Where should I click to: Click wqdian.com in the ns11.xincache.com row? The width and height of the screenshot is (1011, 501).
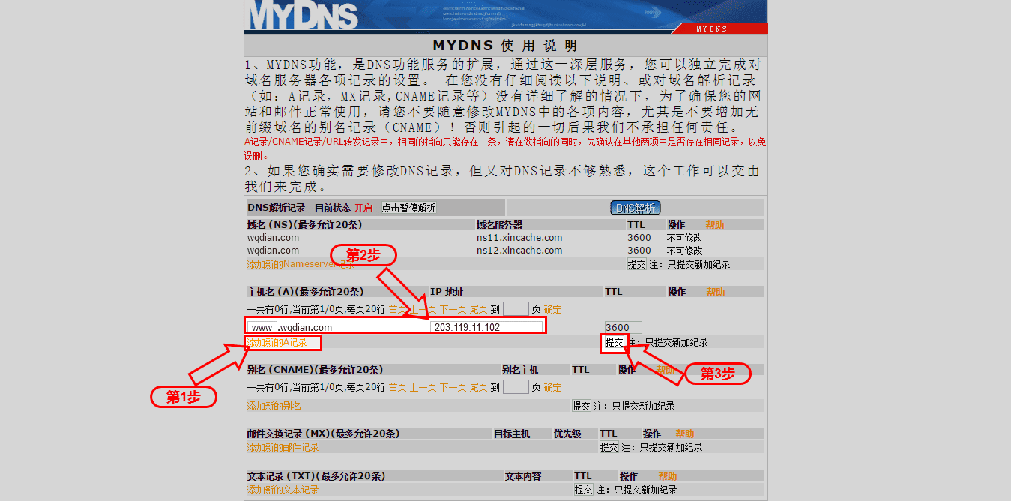coord(273,238)
